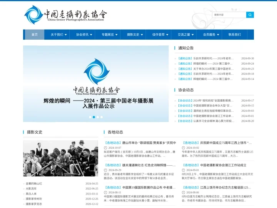Open the 交流之窗 menu
The height and width of the screenshot is (208, 277).
coord(184,35)
